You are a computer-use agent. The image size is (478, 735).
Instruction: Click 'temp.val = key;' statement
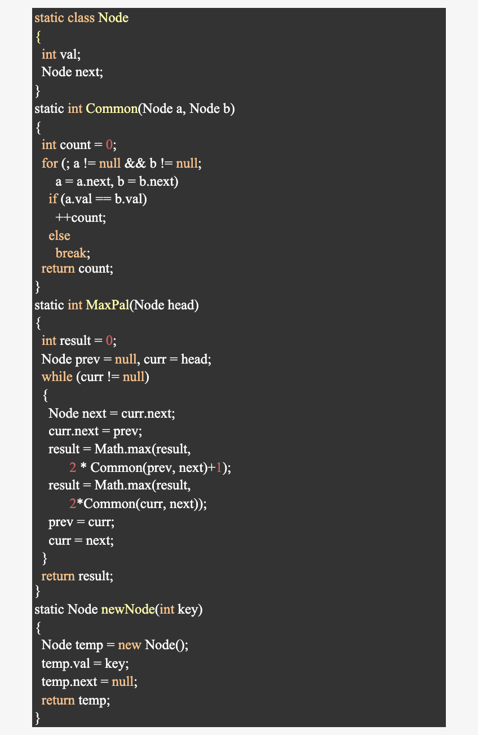[x=85, y=663]
